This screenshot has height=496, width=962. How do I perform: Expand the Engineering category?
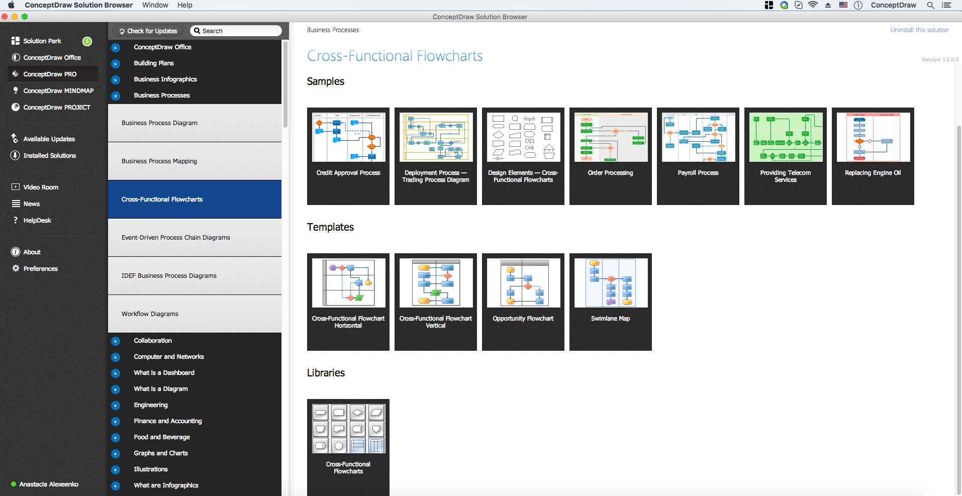116,405
